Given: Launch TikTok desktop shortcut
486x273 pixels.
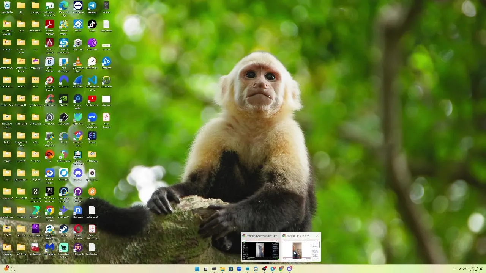Looking at the screenshot, I should (92, 26).
